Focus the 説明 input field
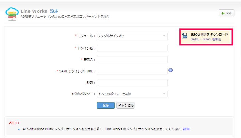241x138 pixels. pyautogui.click(x=132, y=83)
